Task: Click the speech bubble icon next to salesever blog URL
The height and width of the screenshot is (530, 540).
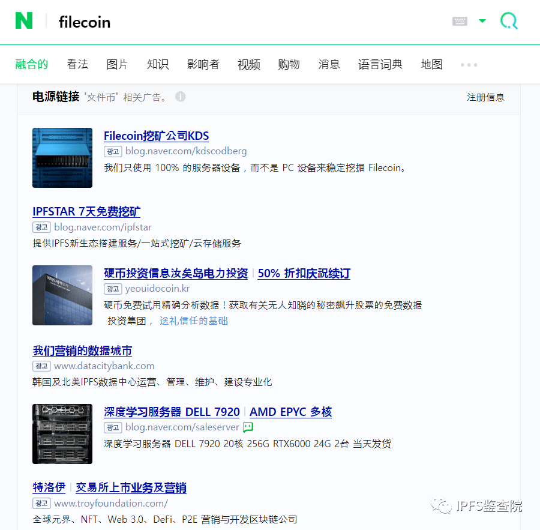Action: click(248, 427)
